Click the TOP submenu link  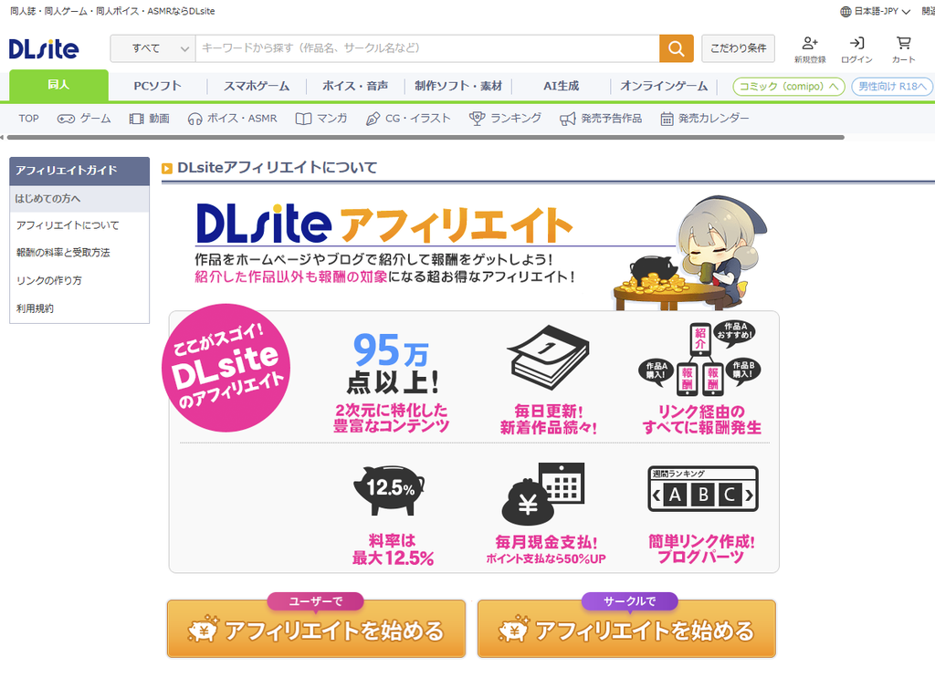28,119
